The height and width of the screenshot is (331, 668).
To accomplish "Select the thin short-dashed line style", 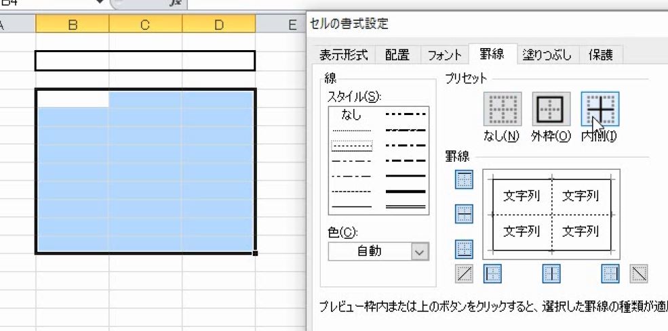I will click(351, 192).
